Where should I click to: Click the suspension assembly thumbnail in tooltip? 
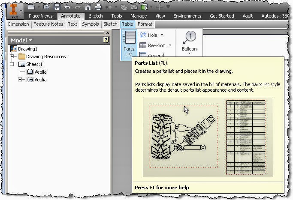[184, 137]
